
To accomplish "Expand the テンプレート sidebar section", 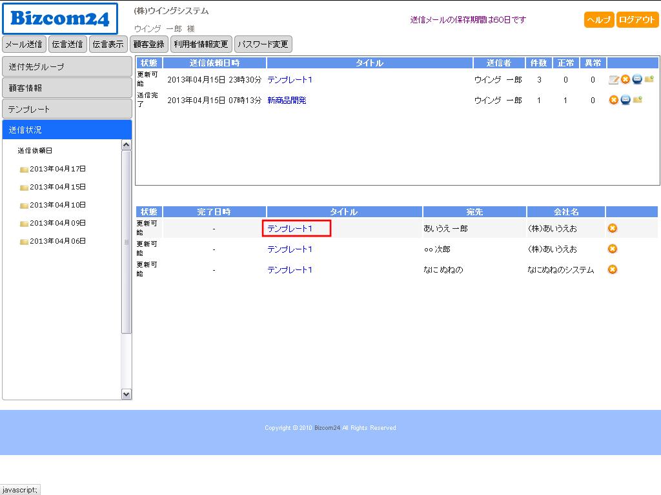I will coord(67,109).
